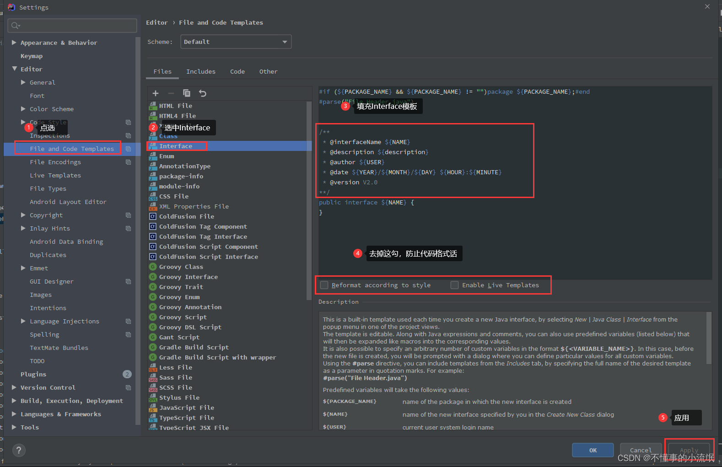
Task: Select Live Templates in settings tree
Action: [55, 176]
